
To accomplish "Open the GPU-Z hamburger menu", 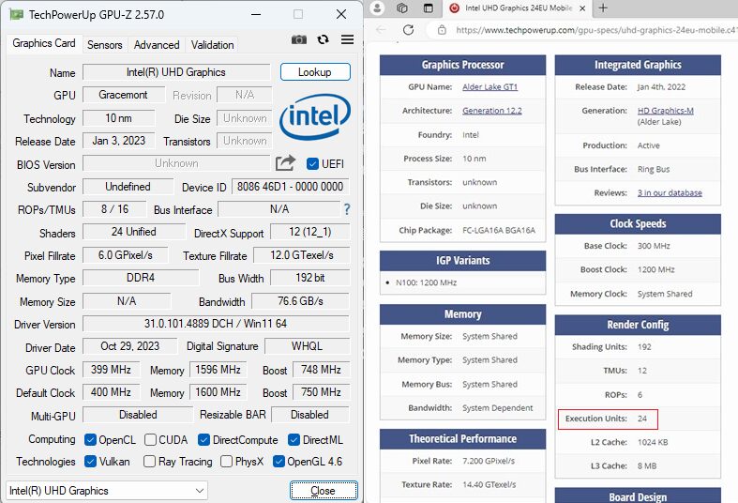I will pyautogui.click(x=347, y=39).
